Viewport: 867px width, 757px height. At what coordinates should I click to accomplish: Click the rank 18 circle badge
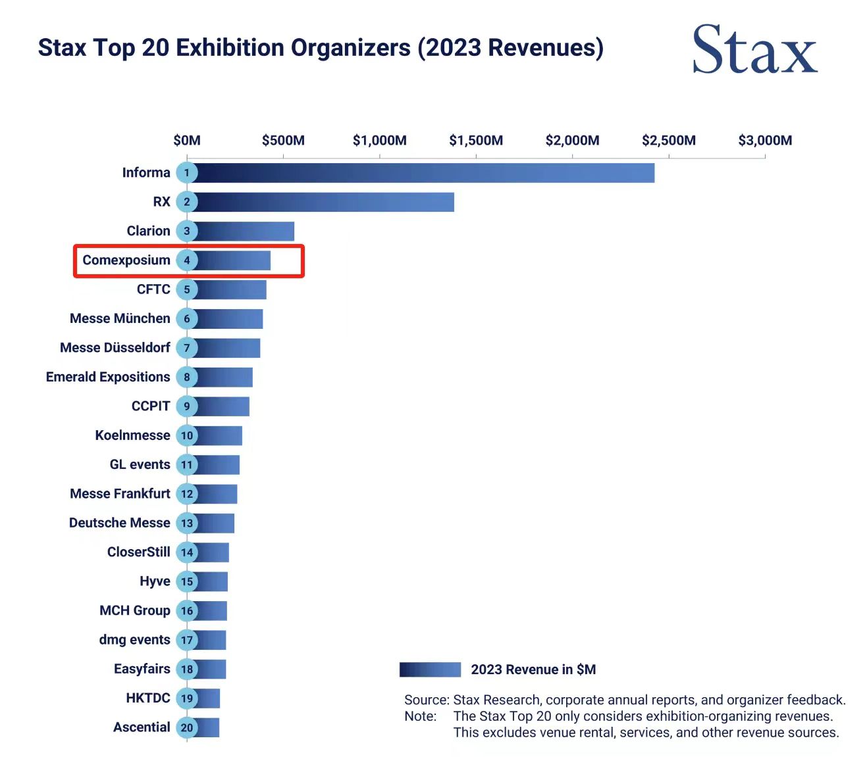point(187,670)
